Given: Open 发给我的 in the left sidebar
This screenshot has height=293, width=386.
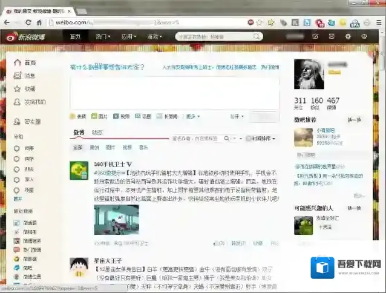Looking at the screenshot, I should tap(29, 102).
